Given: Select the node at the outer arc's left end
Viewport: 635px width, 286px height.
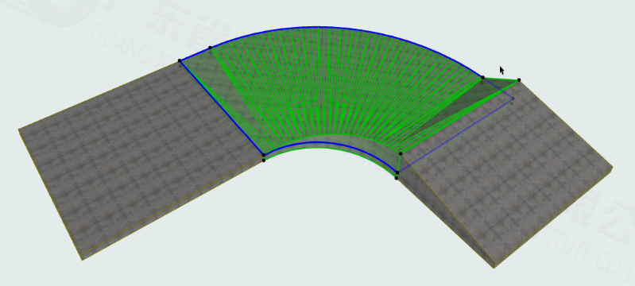Looking at the screenshot, I should 180,60.
